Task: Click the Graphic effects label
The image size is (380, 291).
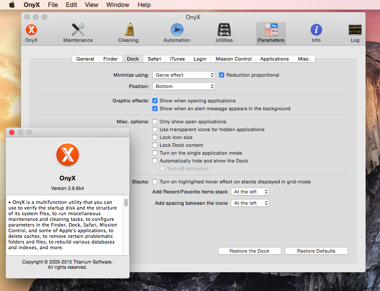Action: pos(130,101)
